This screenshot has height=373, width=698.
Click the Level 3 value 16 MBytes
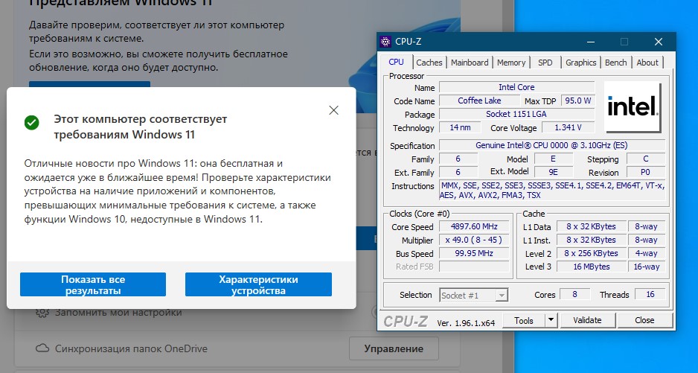pos(592,267)
